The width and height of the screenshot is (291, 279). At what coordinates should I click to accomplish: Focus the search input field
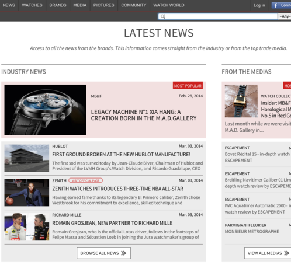218,16
